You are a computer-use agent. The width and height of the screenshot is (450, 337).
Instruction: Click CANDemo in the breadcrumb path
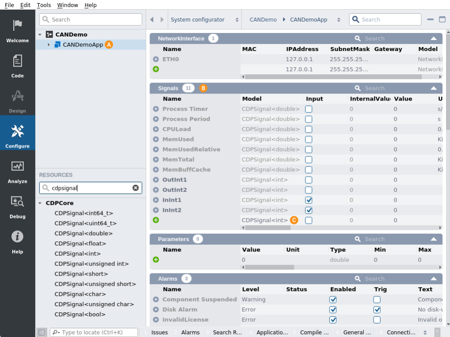point(263,20)
